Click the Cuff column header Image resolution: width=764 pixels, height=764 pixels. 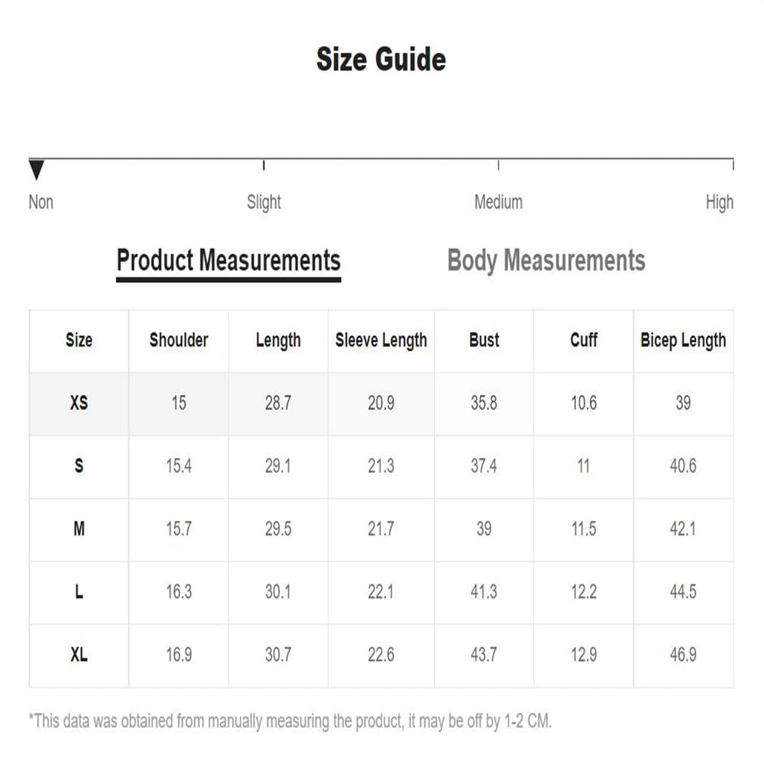point(584,340)
